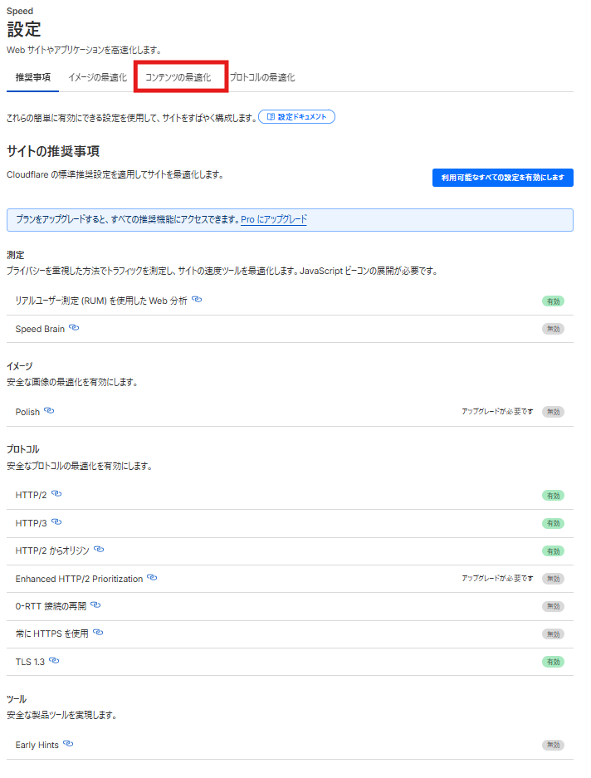591x778 pixels.
Task: Click the ツール section heading
Action: tap(17, 699)
